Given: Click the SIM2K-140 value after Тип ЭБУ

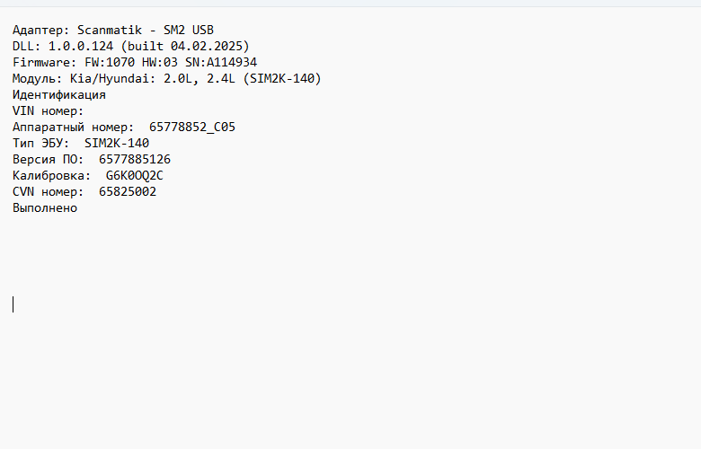Looking at the screenshot, I should tap(117, 144).
